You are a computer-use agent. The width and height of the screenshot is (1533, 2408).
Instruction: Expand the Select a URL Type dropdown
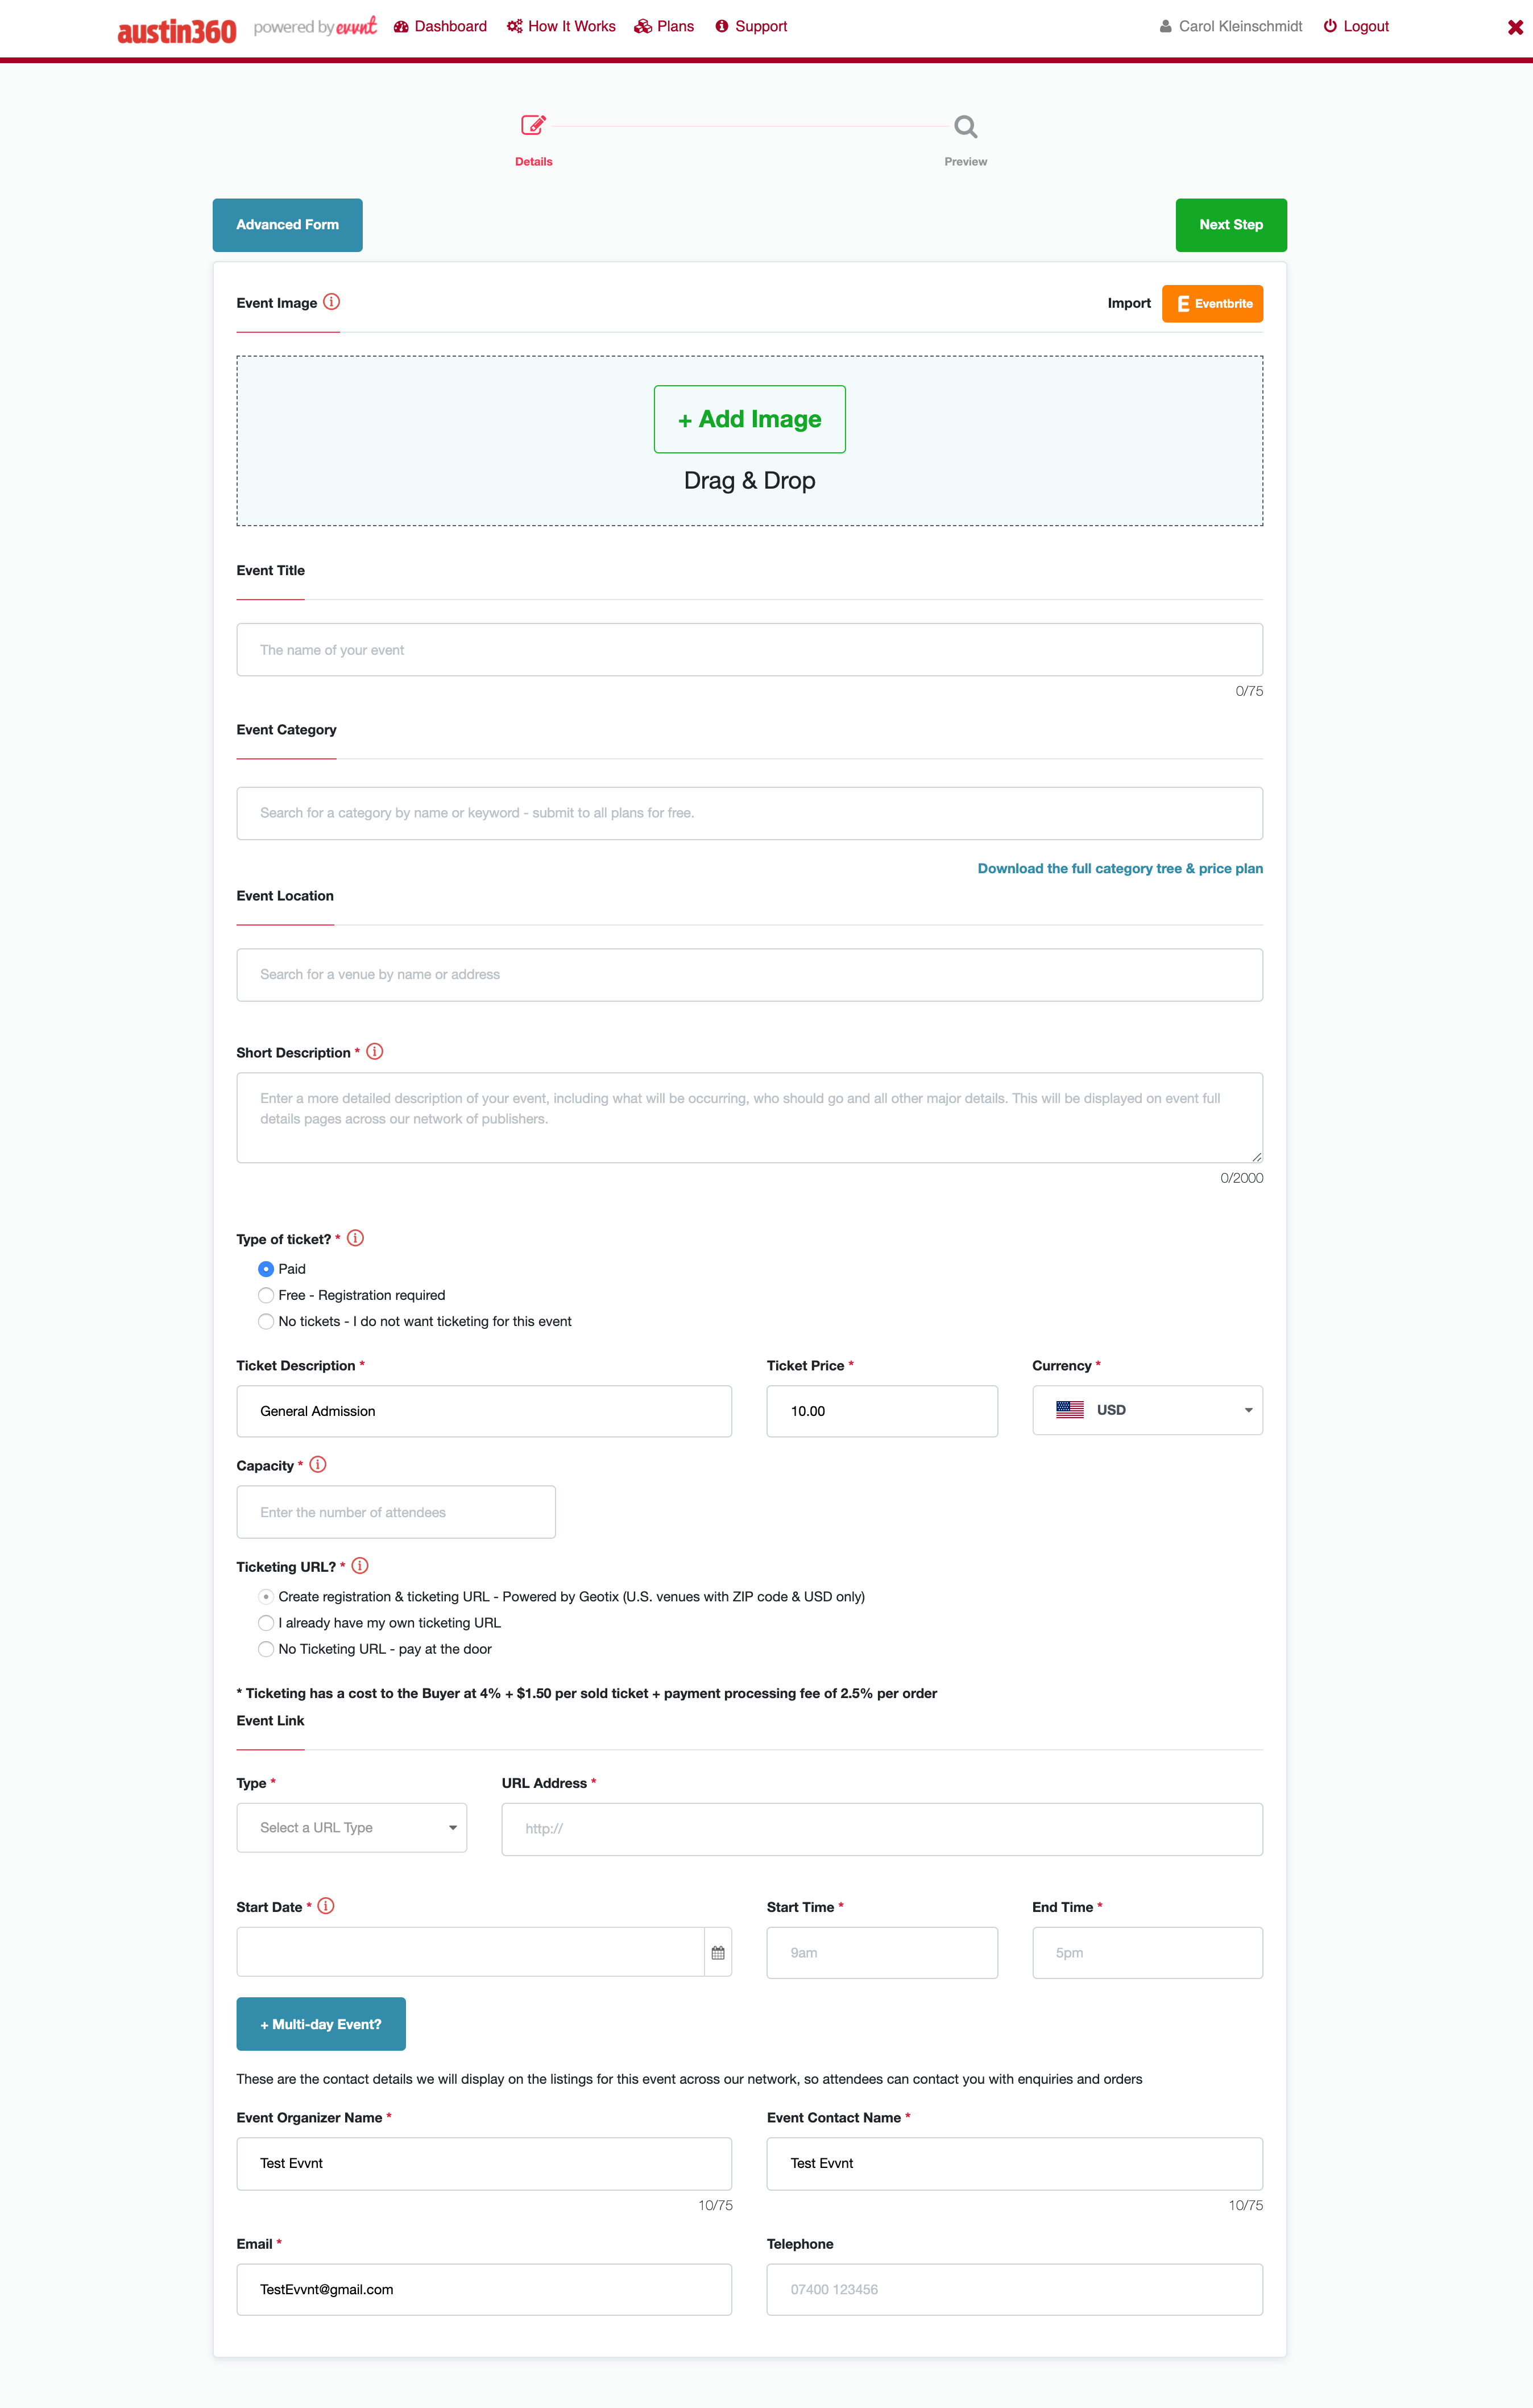pyautogui.click(x=352, y=1828)
